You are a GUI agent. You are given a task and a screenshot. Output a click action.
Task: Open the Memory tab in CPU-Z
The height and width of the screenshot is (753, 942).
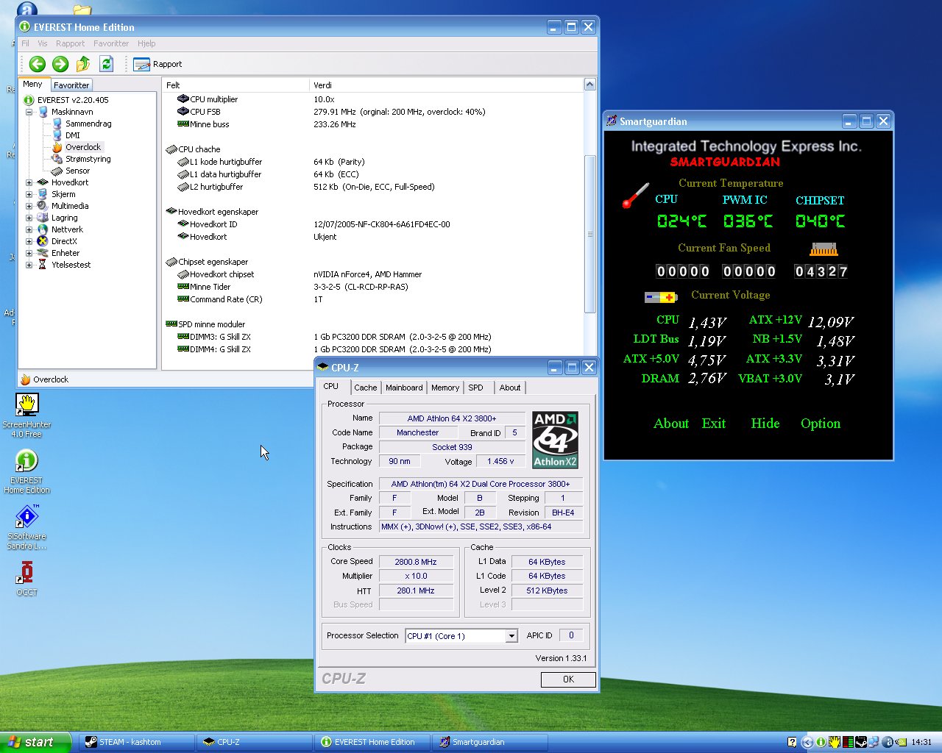pyautogui.click(x=445, y=388)
